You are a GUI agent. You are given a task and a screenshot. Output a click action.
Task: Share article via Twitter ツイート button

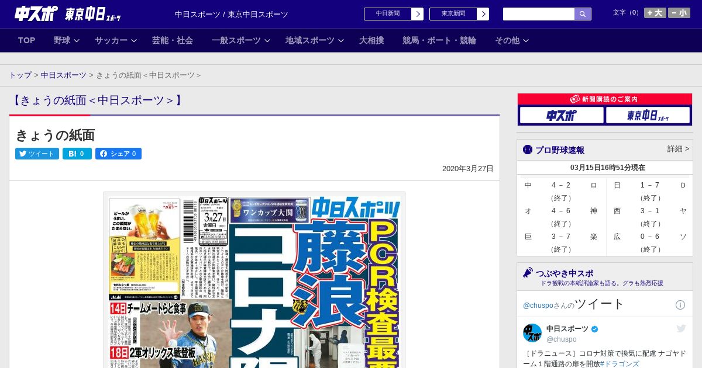tap(37, 154)
